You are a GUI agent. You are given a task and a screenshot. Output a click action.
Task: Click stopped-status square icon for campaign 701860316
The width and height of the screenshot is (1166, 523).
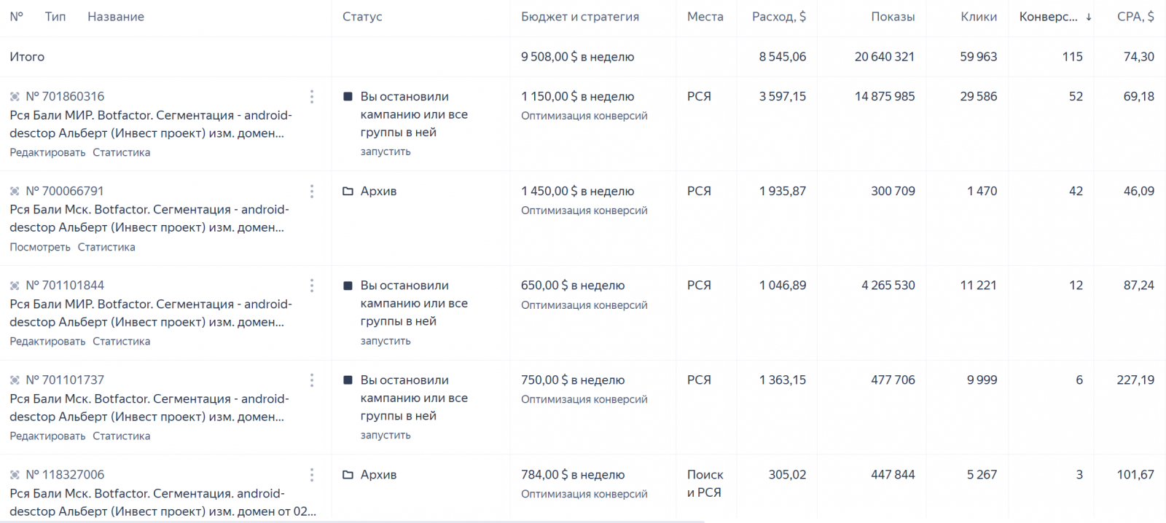348,96
